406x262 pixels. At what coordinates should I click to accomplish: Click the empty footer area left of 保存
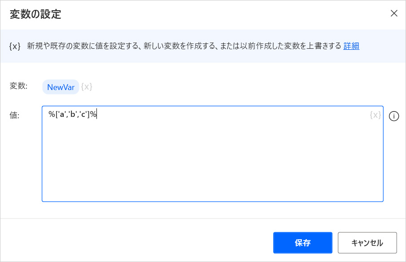[135, 243]
